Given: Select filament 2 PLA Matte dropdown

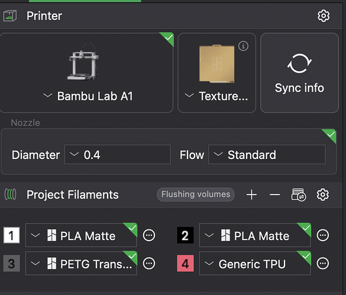Looking at the screenshot, I should coord(255,235).
